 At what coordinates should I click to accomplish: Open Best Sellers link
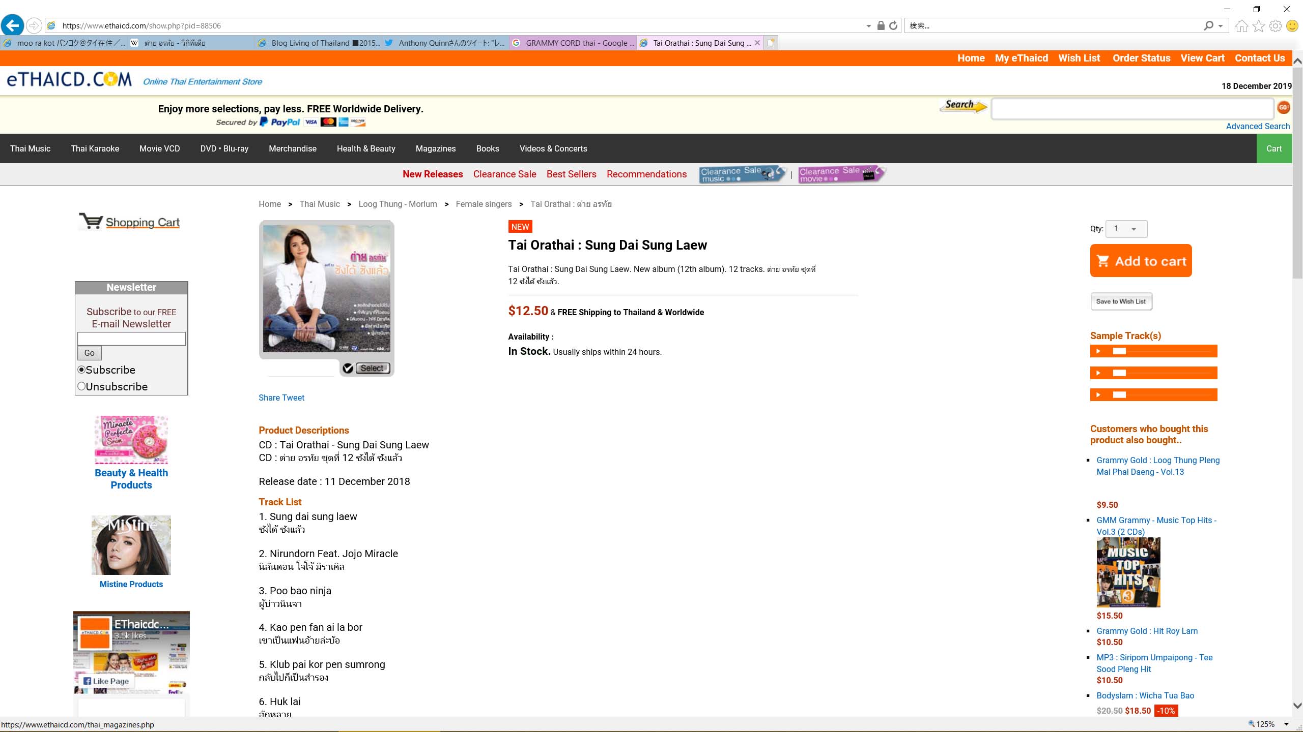tap(571, 174)
